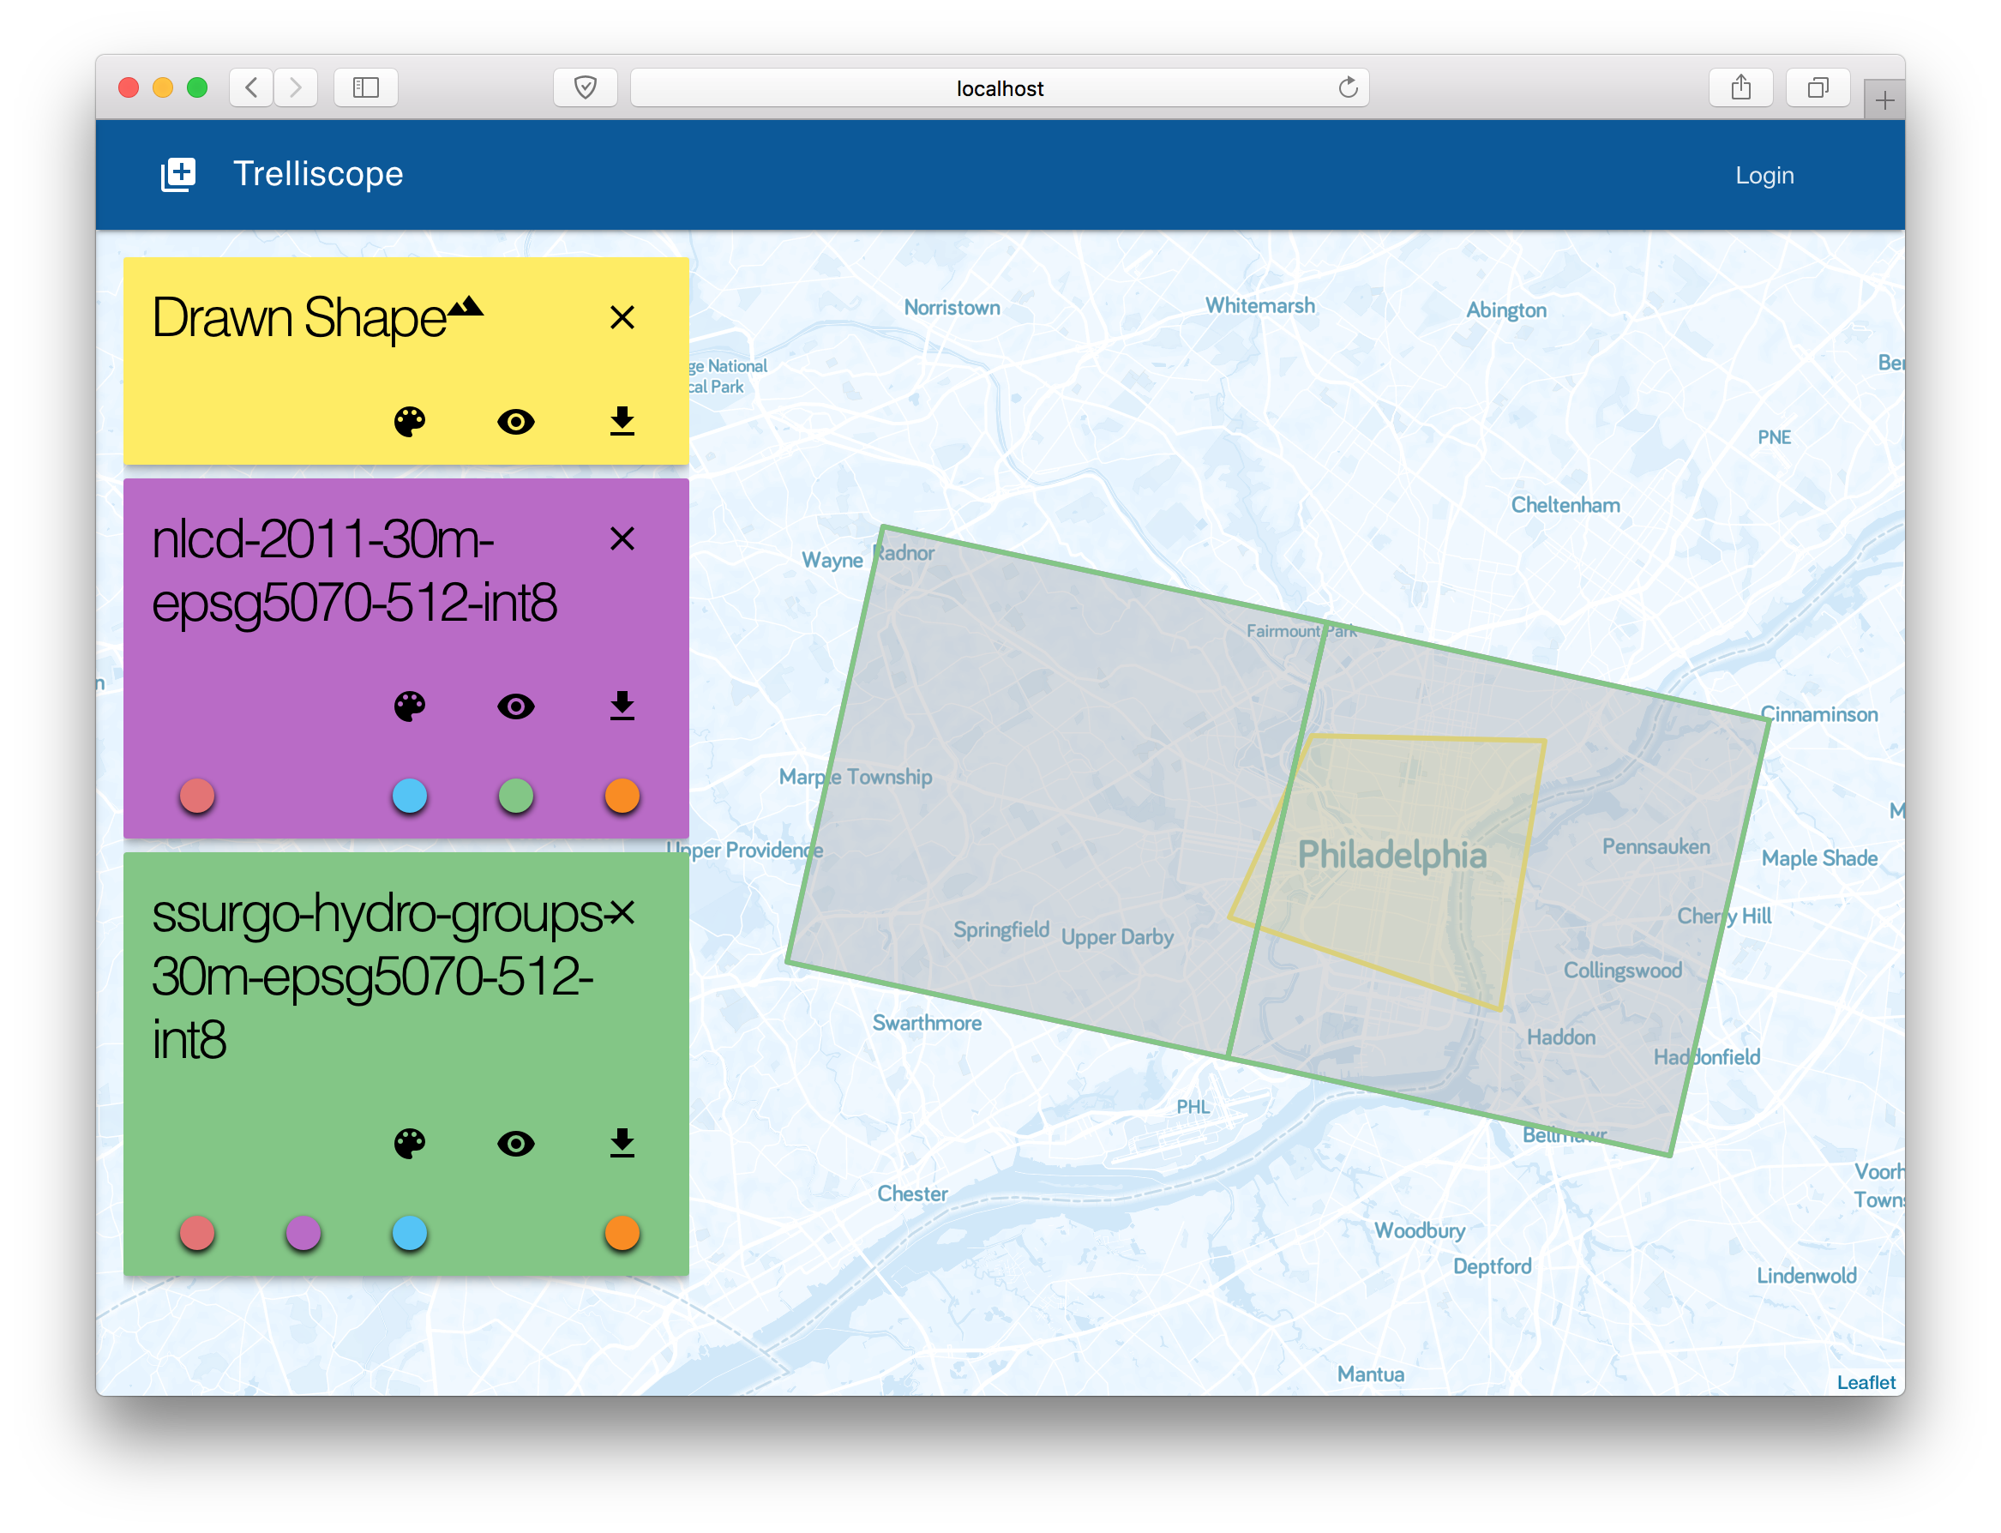
Task: Close the nlcd-2011-30m-epsg5070 card
Action: [x=622, y=538]
